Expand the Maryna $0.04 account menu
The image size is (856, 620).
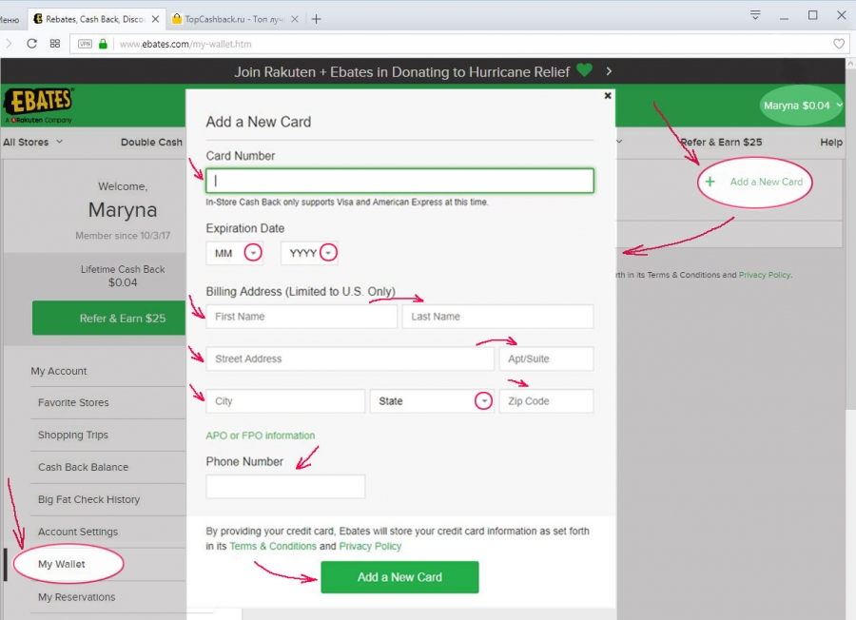point(801,106)
